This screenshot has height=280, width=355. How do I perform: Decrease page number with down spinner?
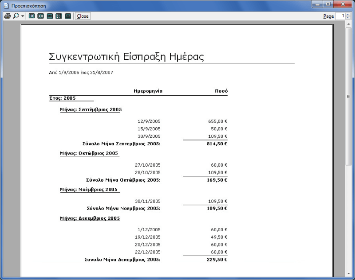pos(347,18)
